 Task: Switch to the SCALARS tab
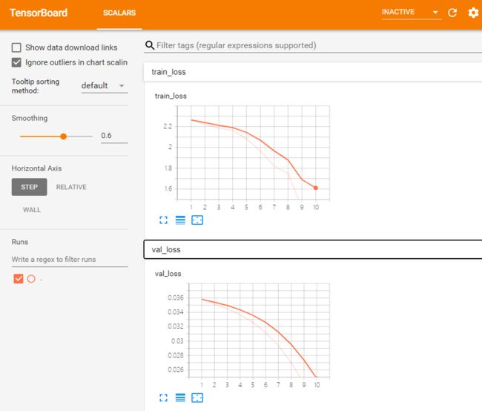pos(119,13)
